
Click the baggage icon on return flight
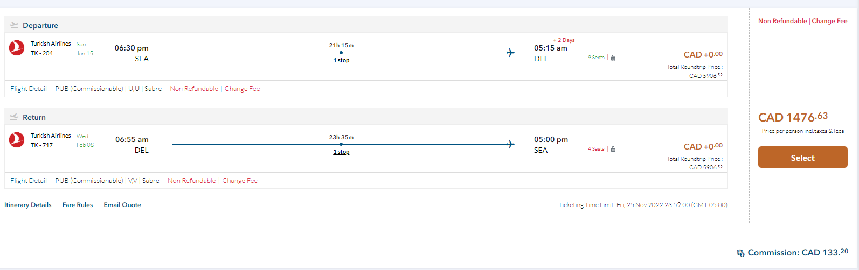(613, 149)
